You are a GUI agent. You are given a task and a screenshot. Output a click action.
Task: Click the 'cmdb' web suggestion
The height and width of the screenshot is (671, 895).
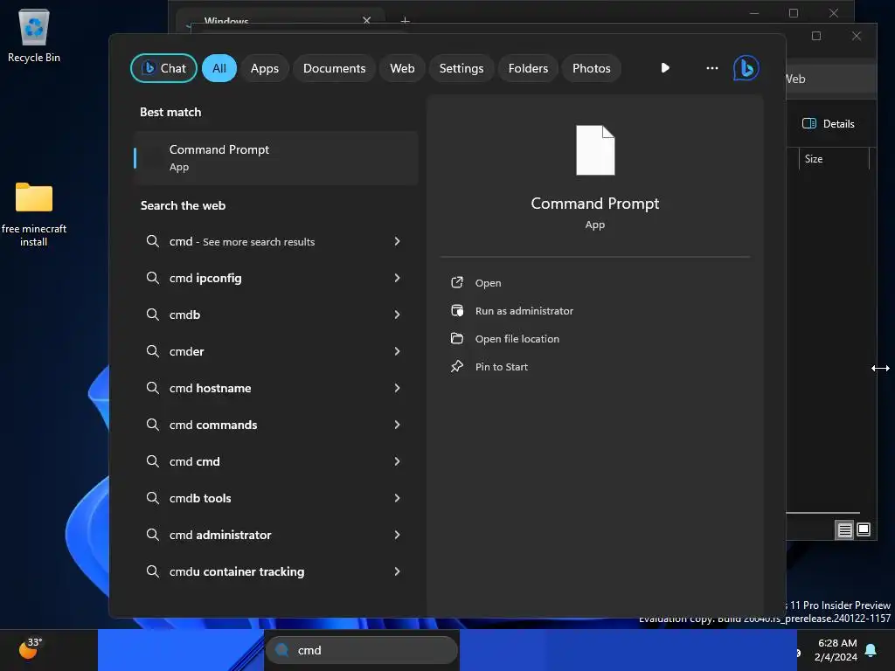click(276, 315)
